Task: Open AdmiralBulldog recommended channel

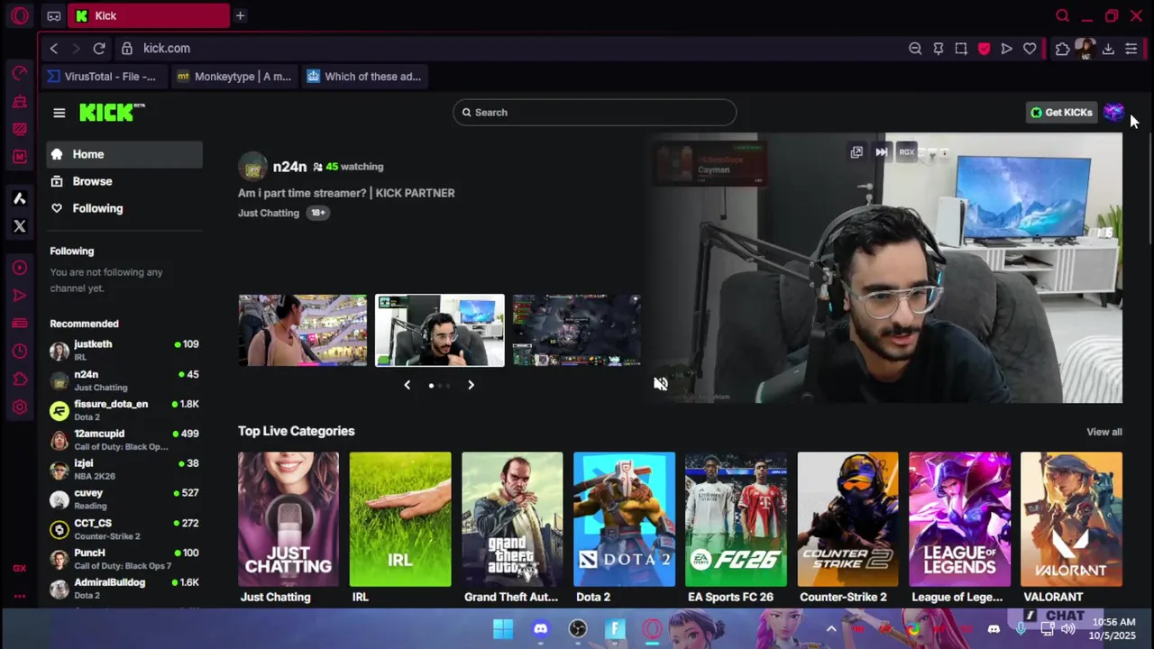Action: 124,589
